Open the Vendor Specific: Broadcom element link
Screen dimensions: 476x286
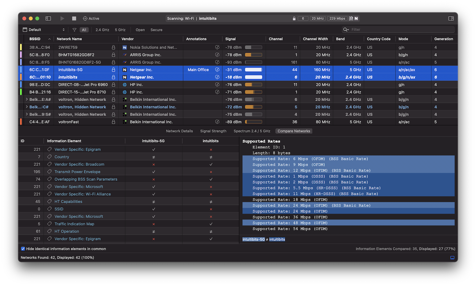point(79,164)
